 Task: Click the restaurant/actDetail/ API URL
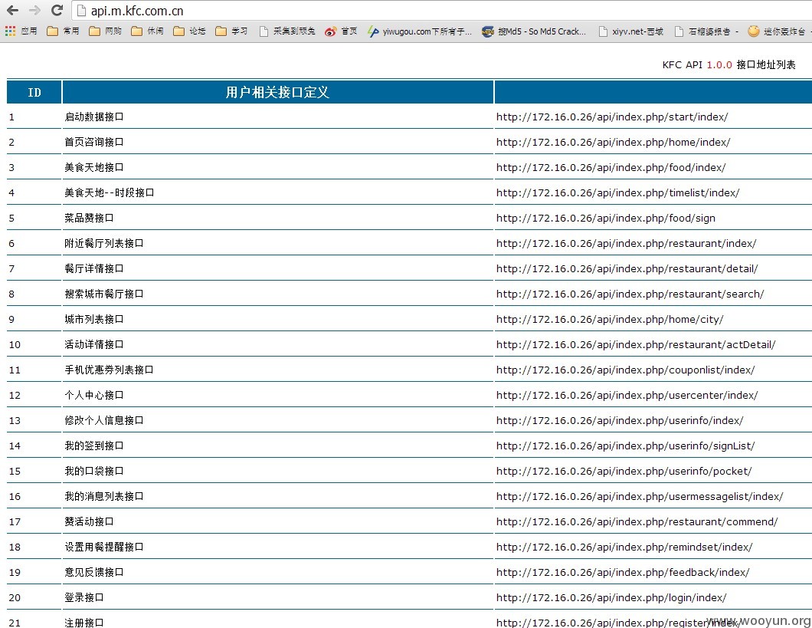(x=636, y=345)
